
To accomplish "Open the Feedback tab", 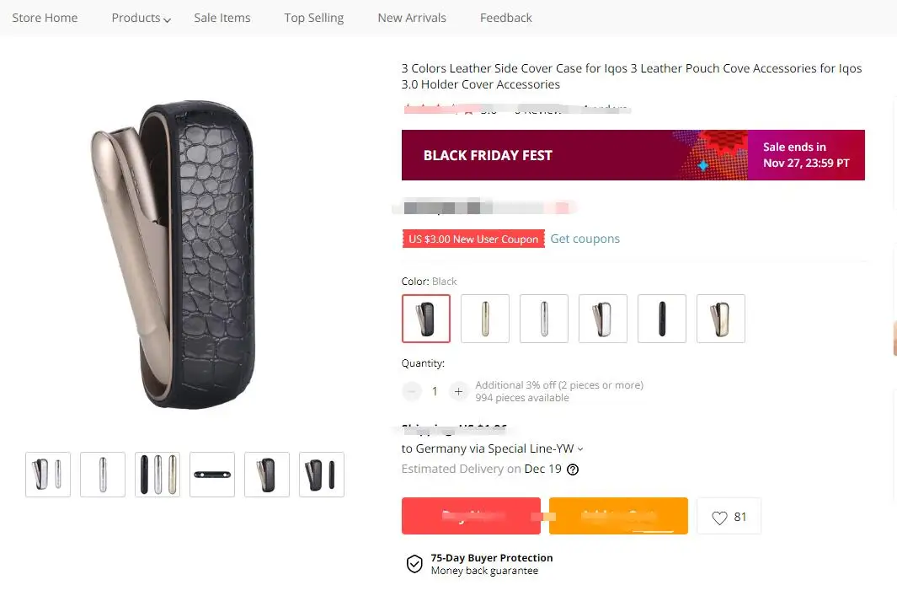I will tap(506, 18).
